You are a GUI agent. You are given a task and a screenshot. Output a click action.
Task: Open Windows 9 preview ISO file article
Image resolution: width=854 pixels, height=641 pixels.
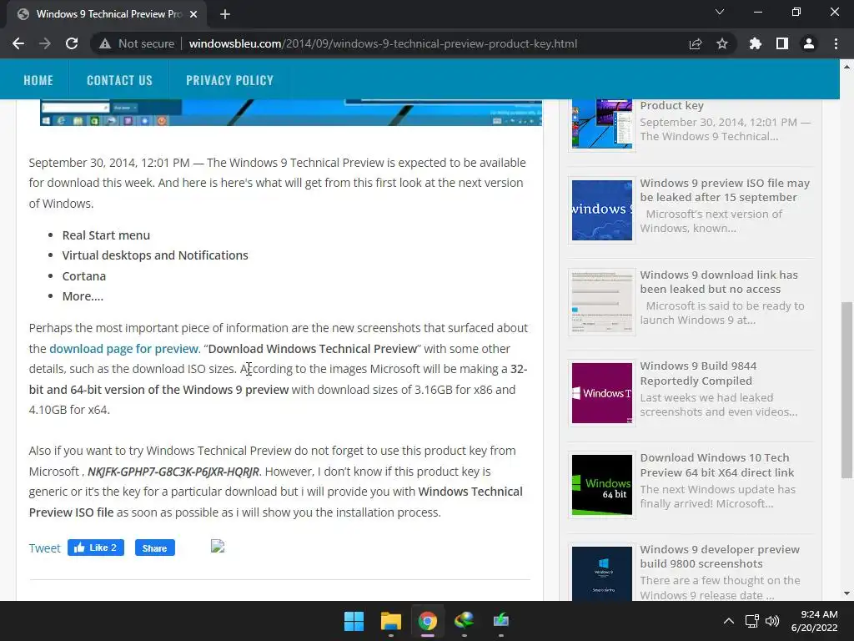(x=725, y=190)
